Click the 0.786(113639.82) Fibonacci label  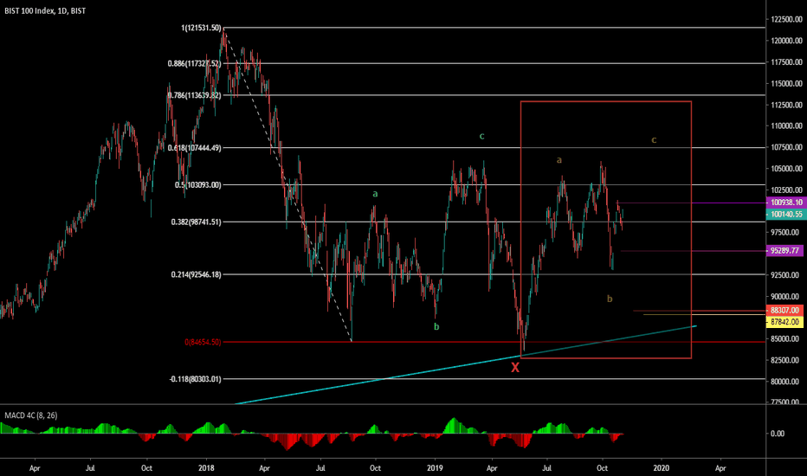coord(194,95)
